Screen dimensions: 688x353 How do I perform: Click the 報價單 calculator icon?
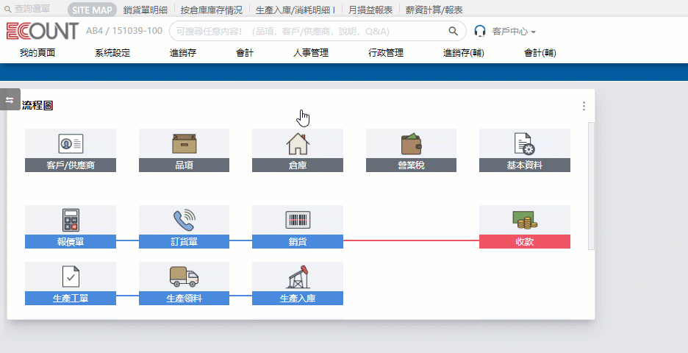71,220
